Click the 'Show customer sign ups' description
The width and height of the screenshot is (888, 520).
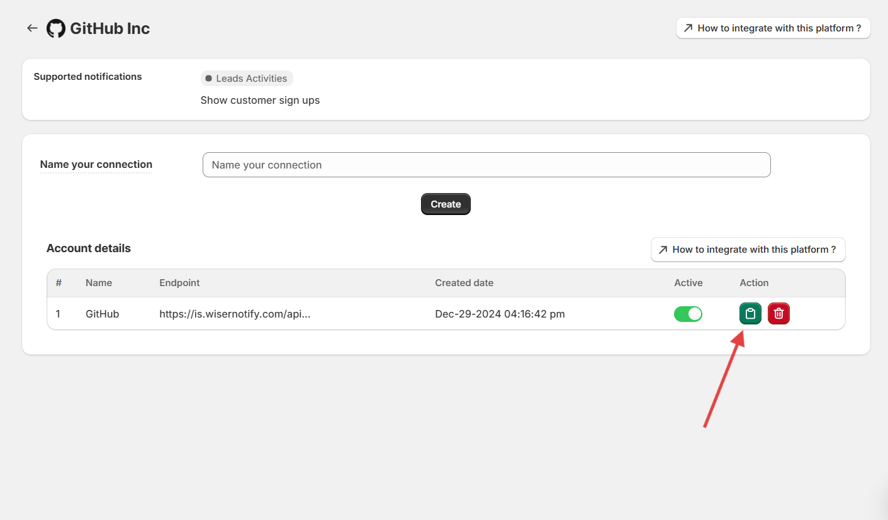tap(260, 101)
